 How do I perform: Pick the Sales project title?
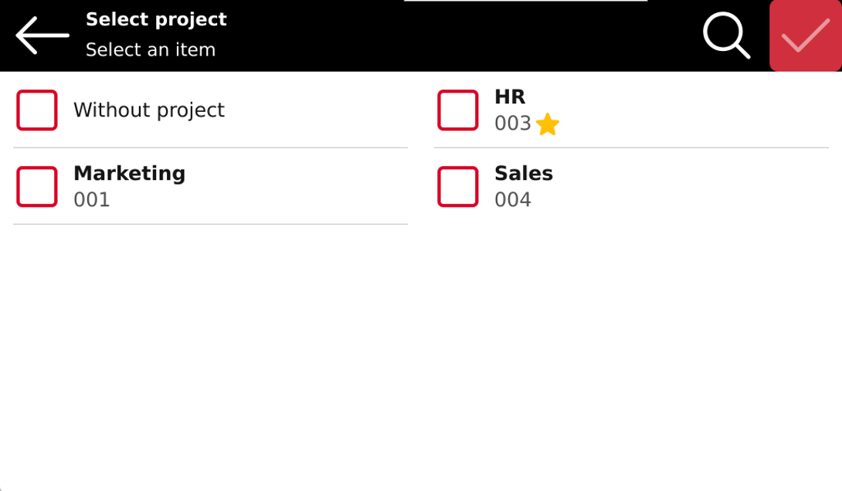tap(524, 174)
